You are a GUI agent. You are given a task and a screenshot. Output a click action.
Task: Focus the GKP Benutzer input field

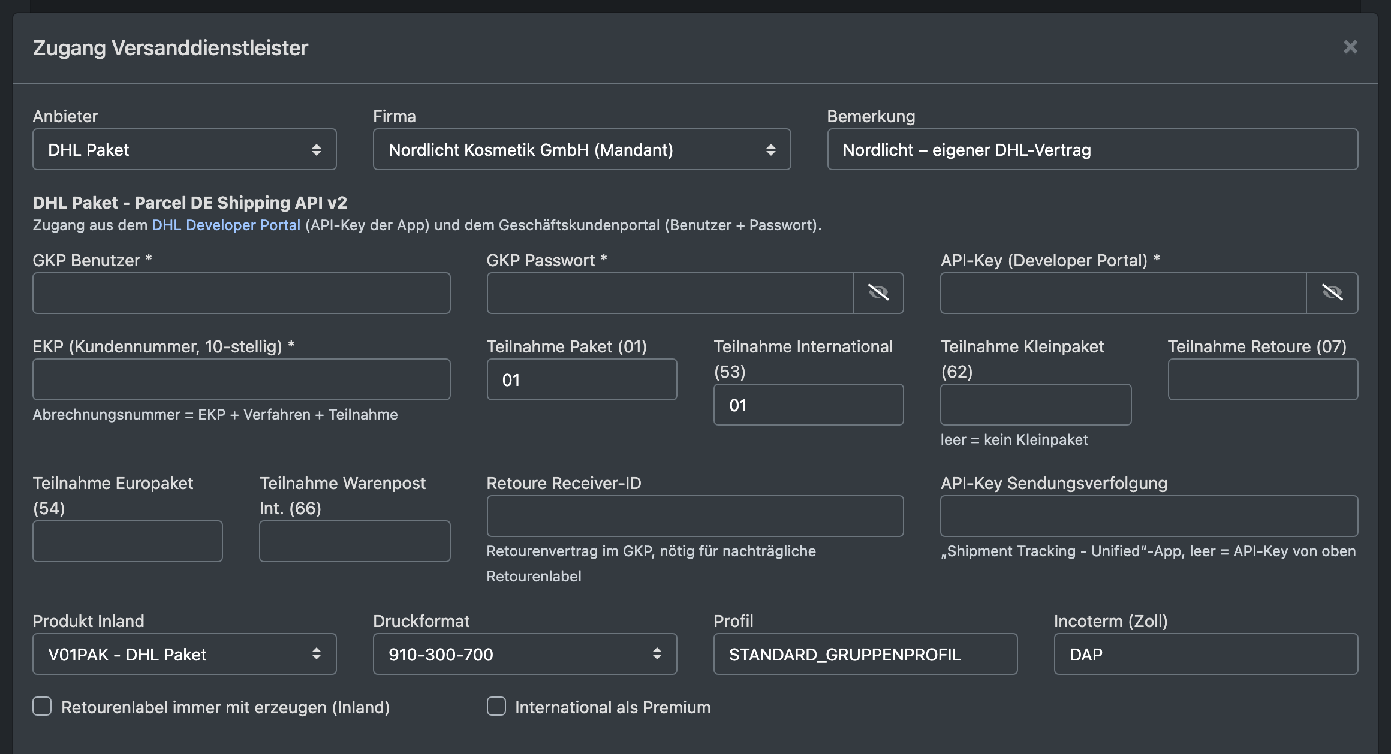click(x=242, y=293)
